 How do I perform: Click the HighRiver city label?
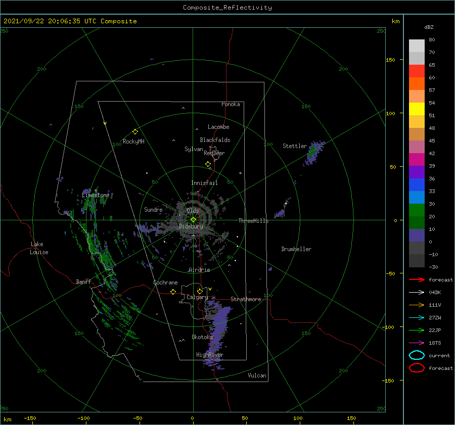(x=210, y=355)
